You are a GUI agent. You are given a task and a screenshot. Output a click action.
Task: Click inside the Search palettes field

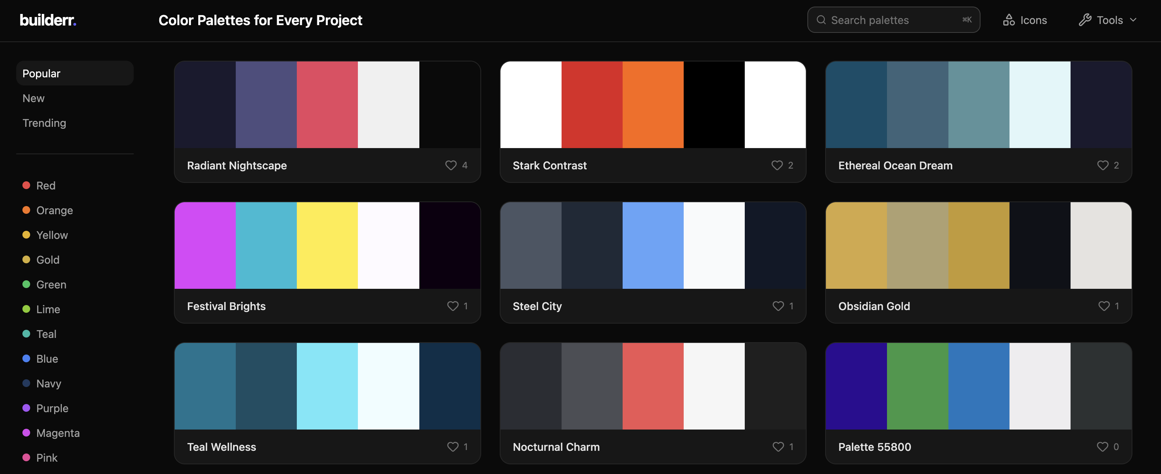[x=892, y=20]
